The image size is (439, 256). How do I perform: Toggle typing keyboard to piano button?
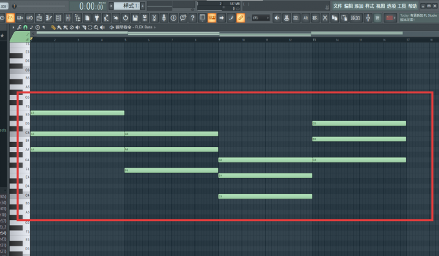pyautogui.click(x=212, y=18)
